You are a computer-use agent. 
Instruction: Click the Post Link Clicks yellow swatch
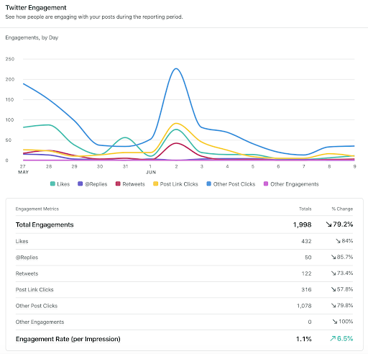[155, 184]
